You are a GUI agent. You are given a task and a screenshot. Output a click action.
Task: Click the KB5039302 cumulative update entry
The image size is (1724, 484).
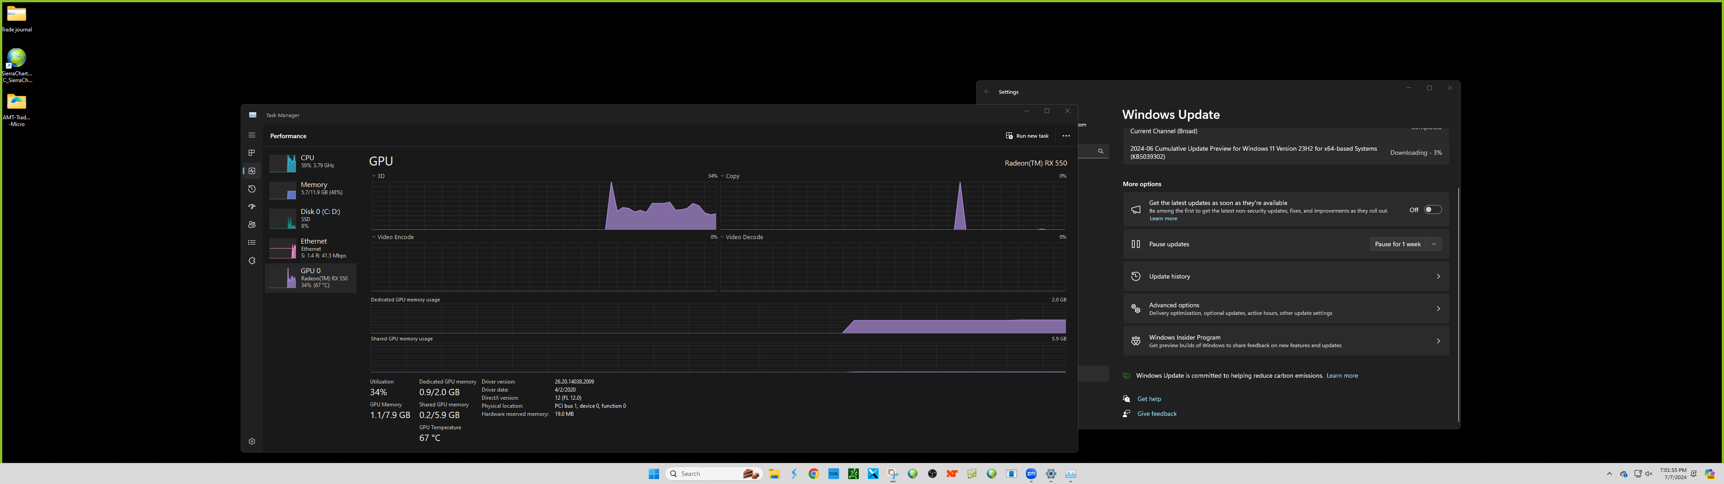coord(1286,153)
